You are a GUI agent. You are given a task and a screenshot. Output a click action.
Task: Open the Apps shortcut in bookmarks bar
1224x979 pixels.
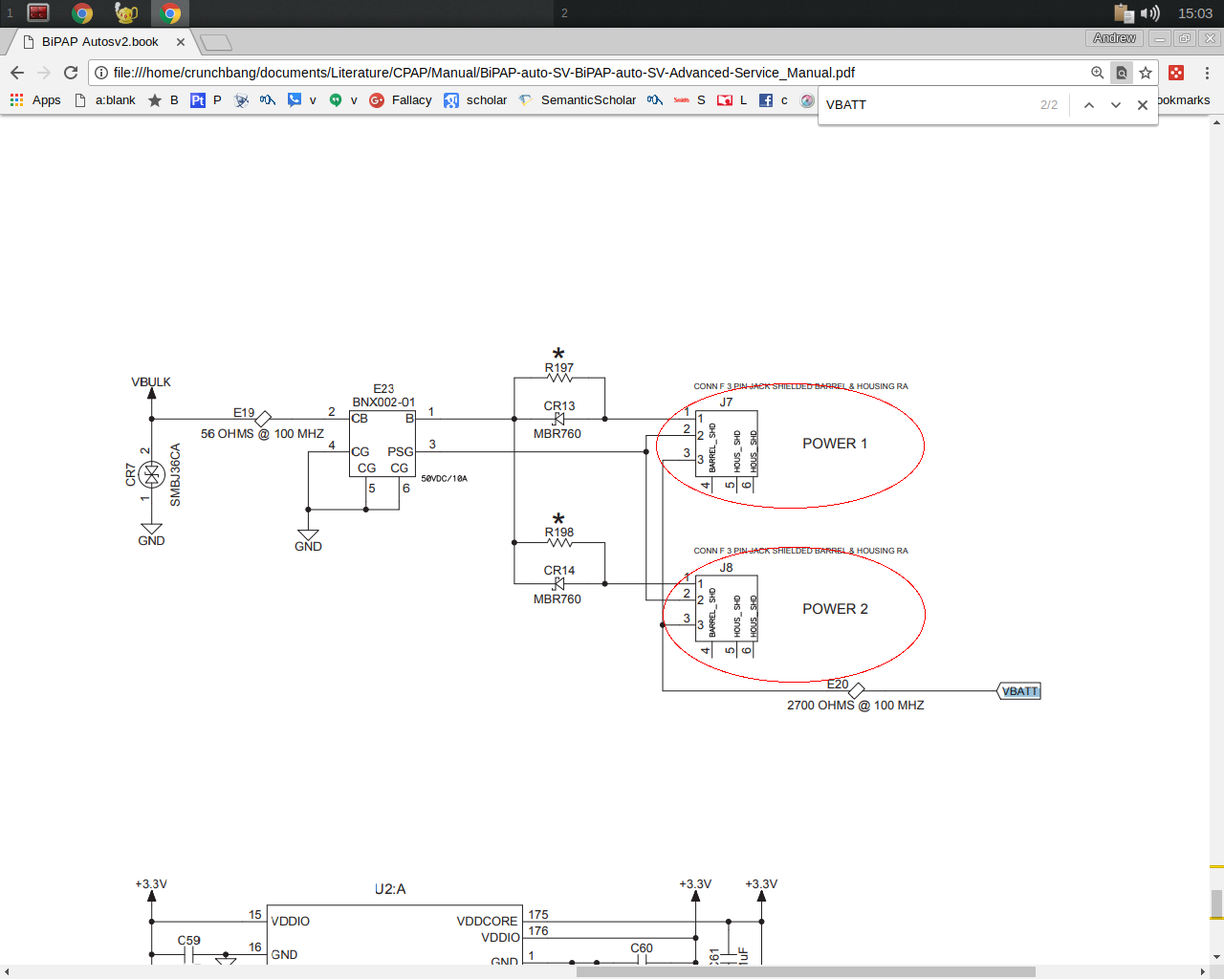pos(35,100)
